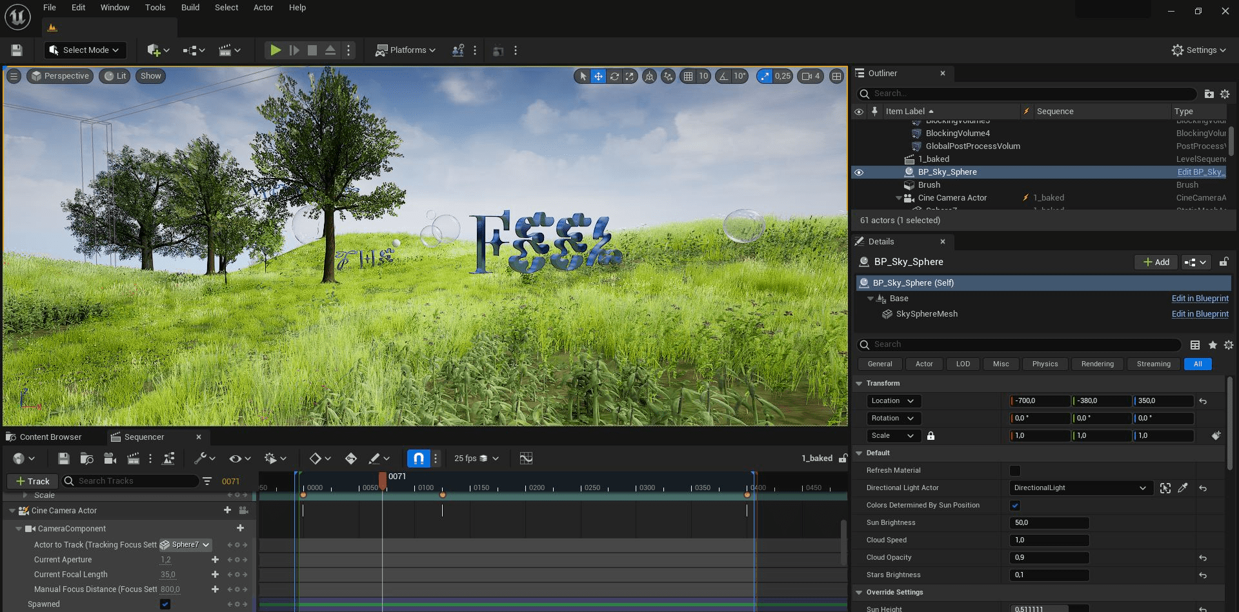Select the translate gizmo tool in viewport
Image resolution: width=1239 pixels, height=612 pixels.
(598, 76)
